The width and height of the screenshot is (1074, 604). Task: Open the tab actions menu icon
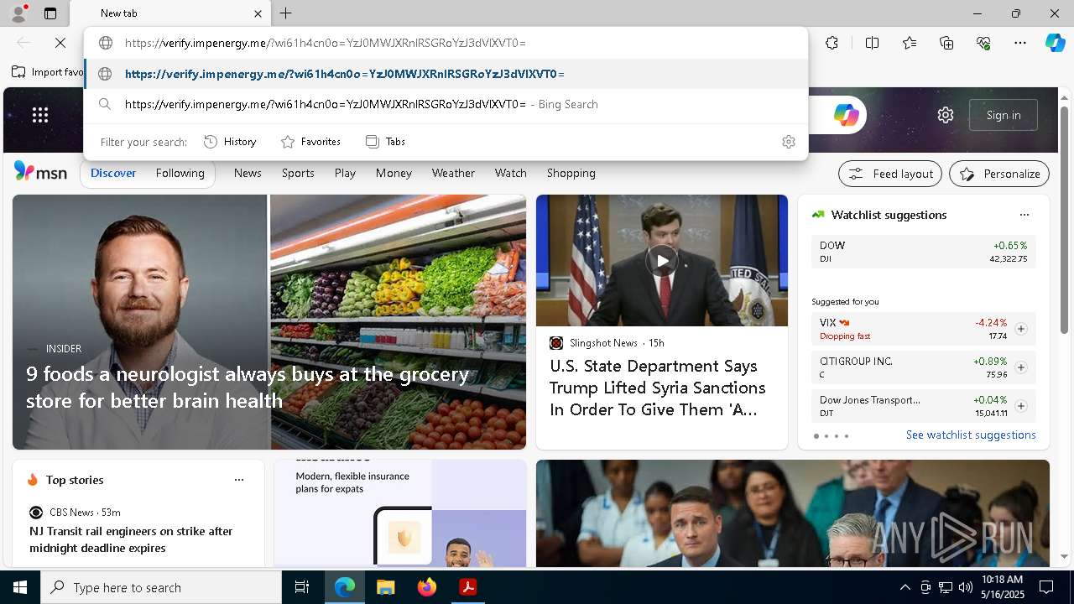[50, 13]
